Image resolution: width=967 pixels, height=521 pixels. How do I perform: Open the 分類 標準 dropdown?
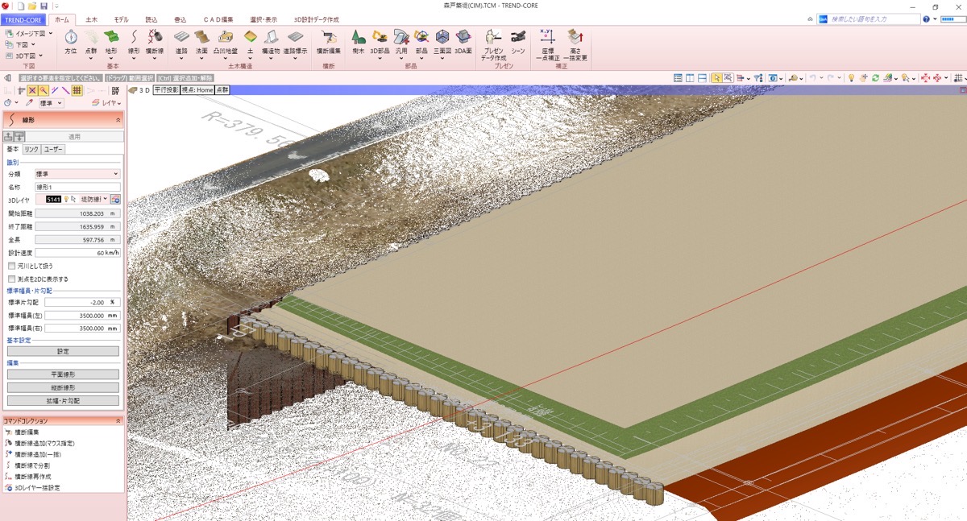coord(77,174)
